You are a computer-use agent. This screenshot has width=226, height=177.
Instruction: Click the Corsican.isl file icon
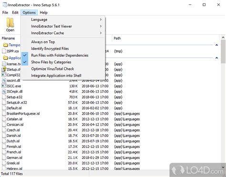pos(4,125)
